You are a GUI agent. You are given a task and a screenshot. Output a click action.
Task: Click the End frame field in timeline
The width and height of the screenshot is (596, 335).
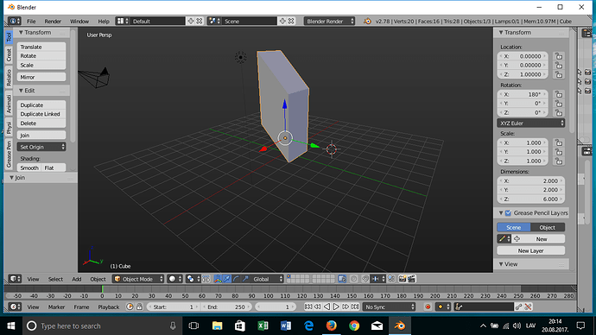(x=226, y=307)
